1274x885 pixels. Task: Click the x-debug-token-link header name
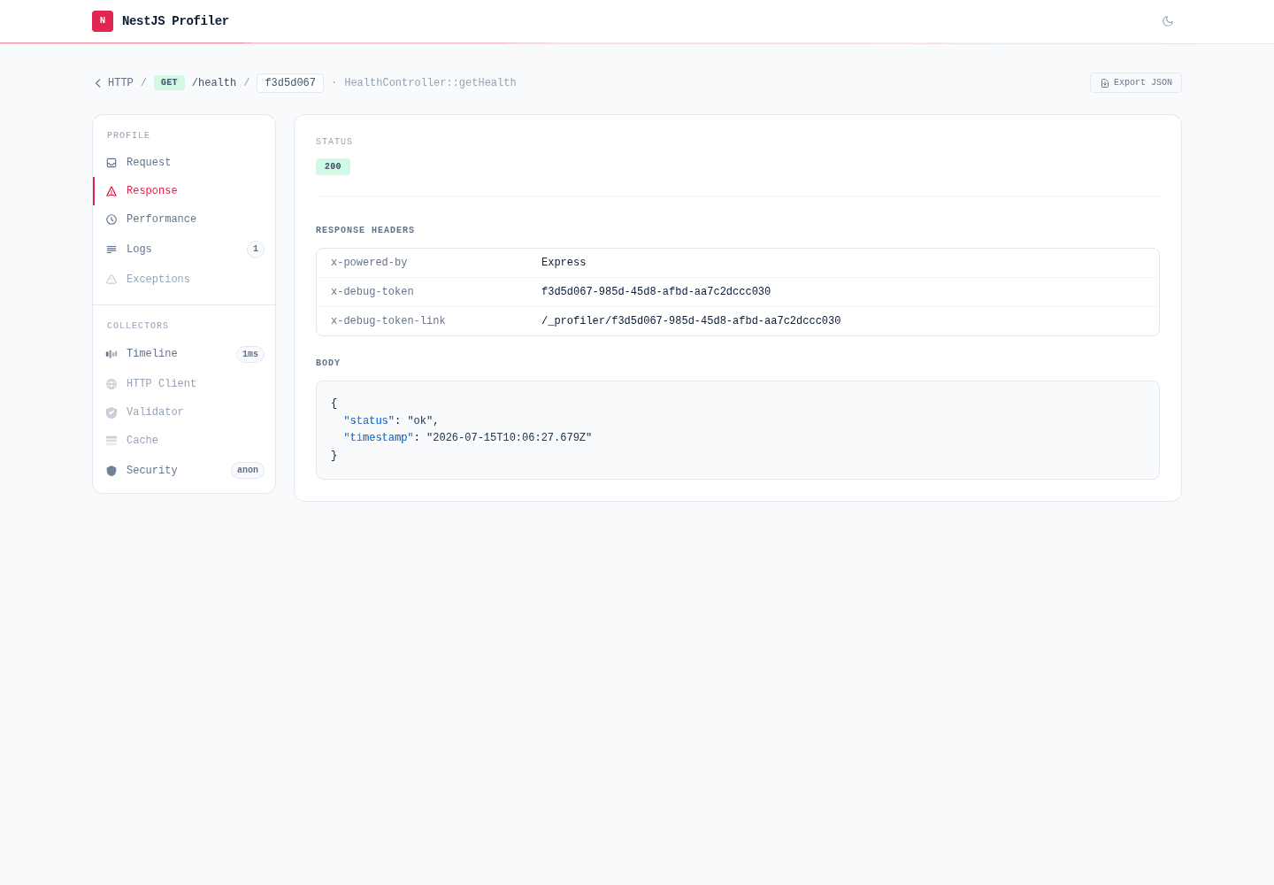tap(388, 321)
